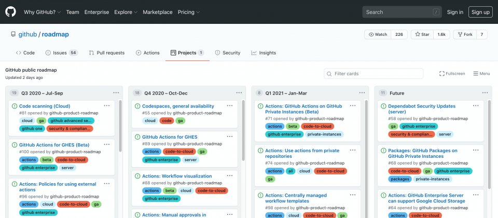Click the Team navigation link

[x=73, y=12]
